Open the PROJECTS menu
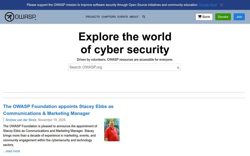The height and width of the screenshot is (156, 250). click(x=93, y=17)
